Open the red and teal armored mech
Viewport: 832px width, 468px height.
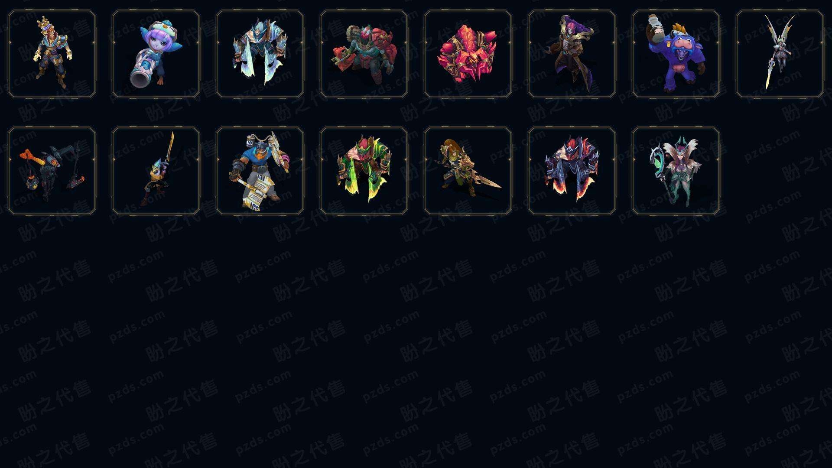click(364, 54)
